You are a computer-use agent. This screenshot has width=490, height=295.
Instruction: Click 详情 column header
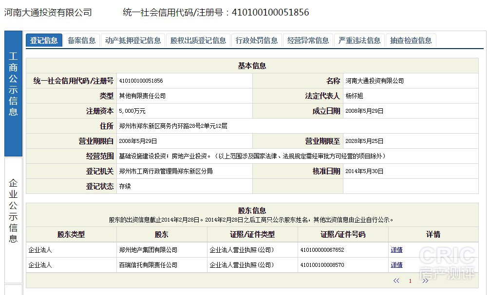[433, 235]
